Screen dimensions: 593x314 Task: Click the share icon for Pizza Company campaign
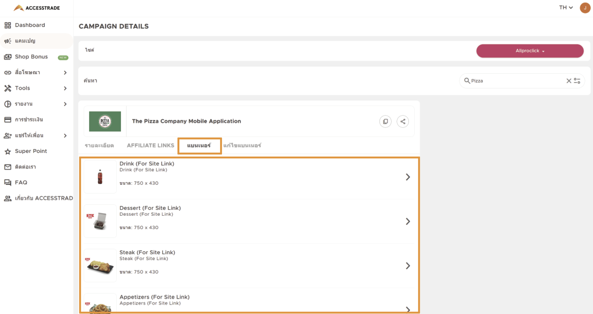coord(403,121)
